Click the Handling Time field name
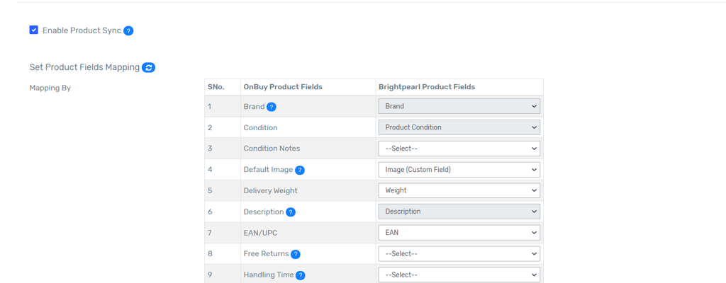Screen dimensions: 726x283 269,275
